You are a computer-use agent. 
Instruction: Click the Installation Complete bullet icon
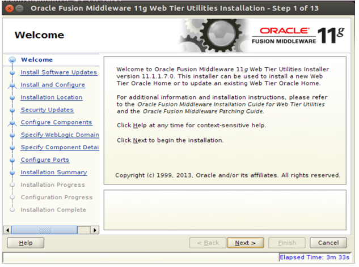(12, 210)
